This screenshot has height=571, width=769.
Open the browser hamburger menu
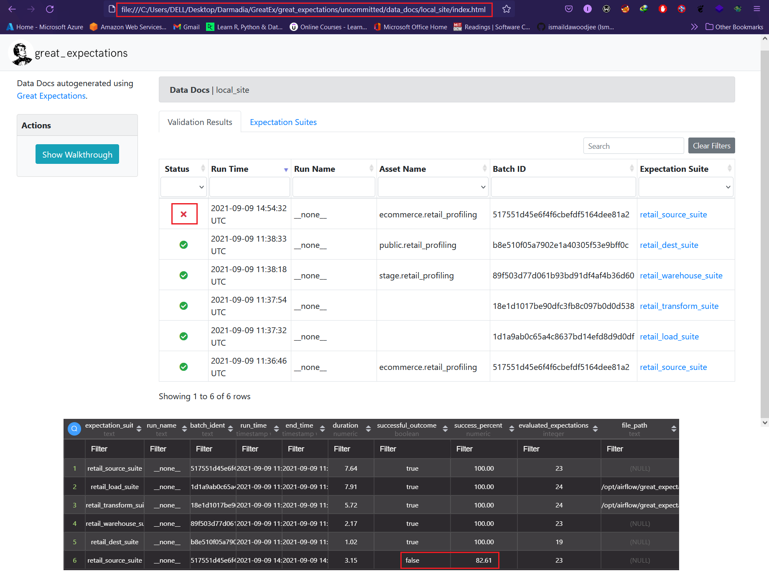coord(757,9)
